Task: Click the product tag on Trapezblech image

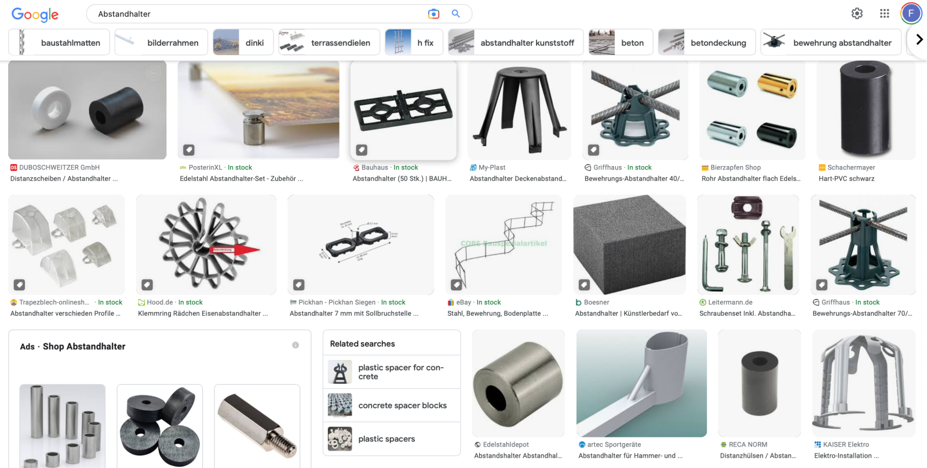Action: (x=20, y=285)
